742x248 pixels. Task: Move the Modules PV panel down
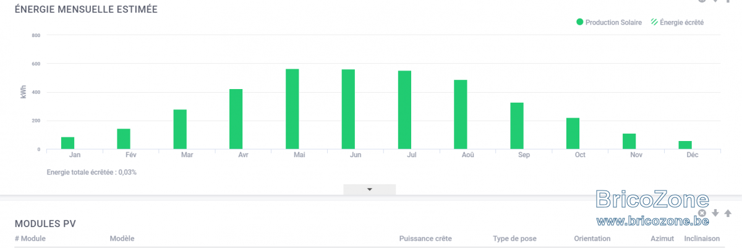715,213
